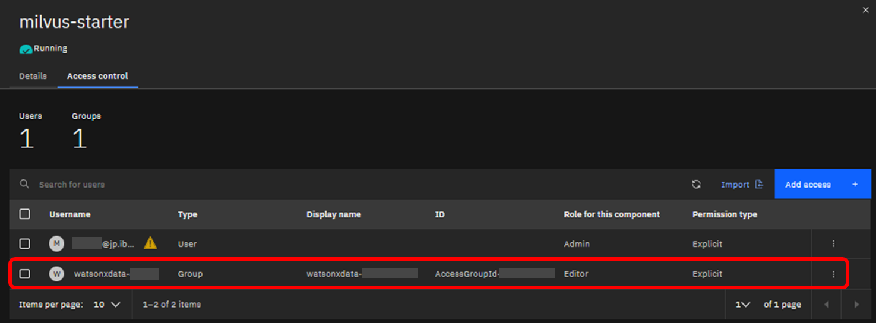The width and height of the screenshot is (876, 323).
Task: Go to next page arrow
Action: (x=856, y=305)
